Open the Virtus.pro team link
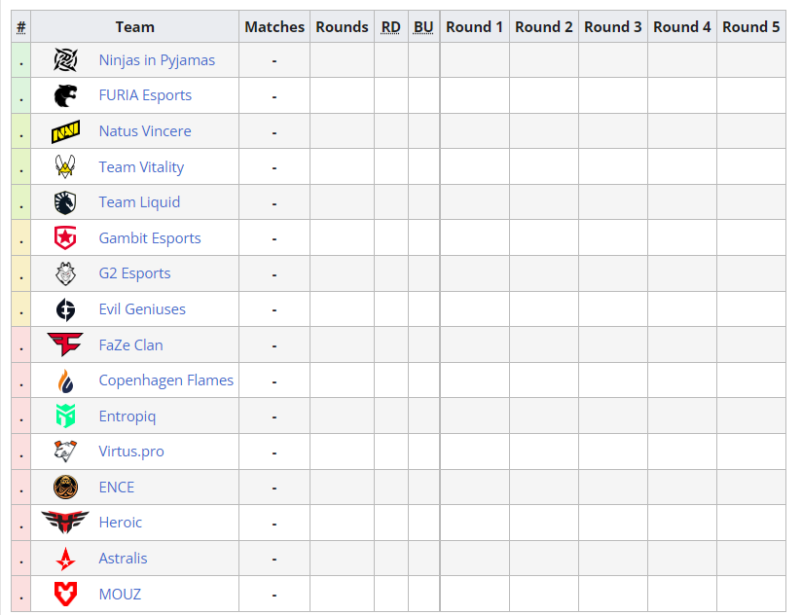The width and height of the screenshot is (802, 615). pos(131,452)
